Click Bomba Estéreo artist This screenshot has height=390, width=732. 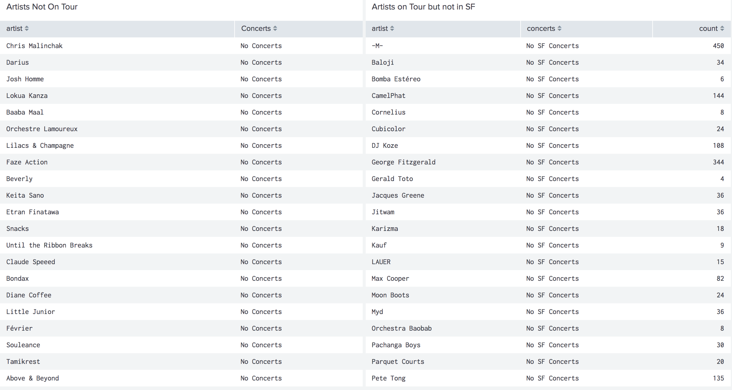click(396, 79)
